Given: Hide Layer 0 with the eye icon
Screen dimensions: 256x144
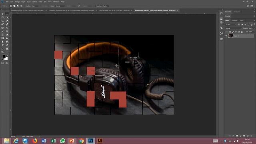Looking at the screenshot, I should click(226, 36).
